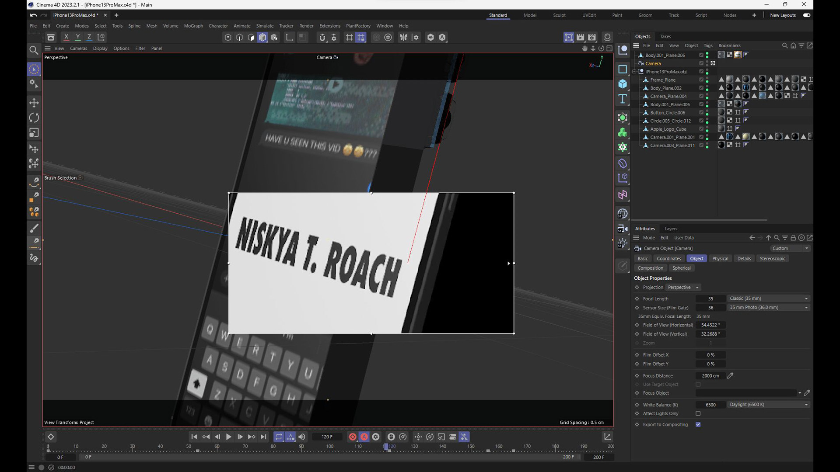Go to end of animation
Viewport: 840px width, 472px height.
click(x=263, y=437)
